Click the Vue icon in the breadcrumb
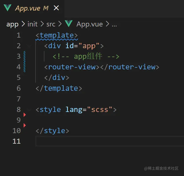Screen dimensions: 184x176 [69, 23]
